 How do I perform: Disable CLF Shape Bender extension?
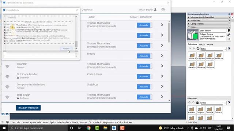(x=144, y=76)
